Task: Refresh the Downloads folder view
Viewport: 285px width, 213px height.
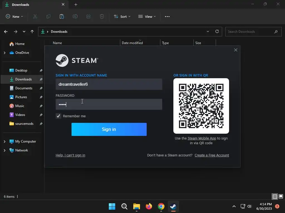Action: (217, 31)
